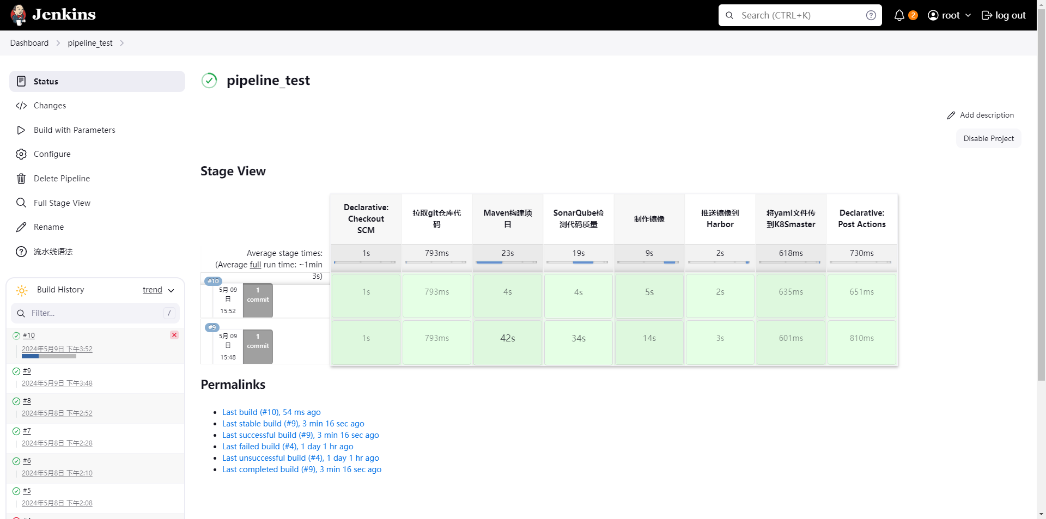This screenshot has height=519, width=1046.
Task: Click the log out link
Action: coord(1004,15)
